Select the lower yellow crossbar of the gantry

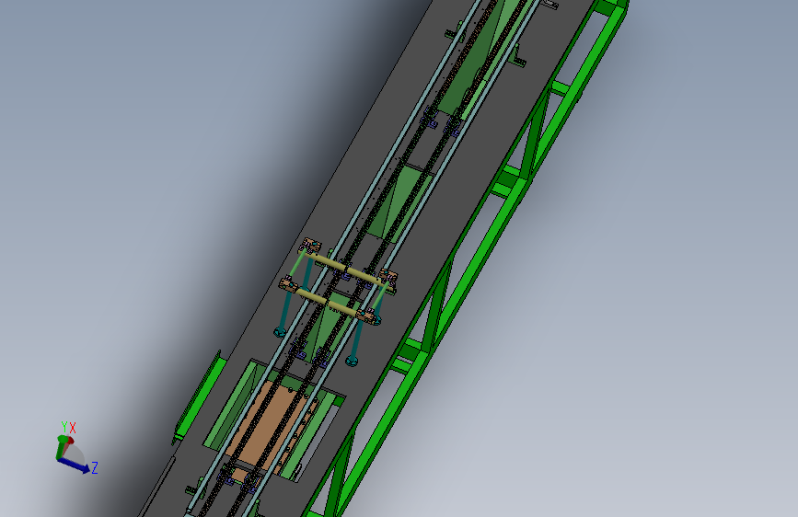coord(329,303)
